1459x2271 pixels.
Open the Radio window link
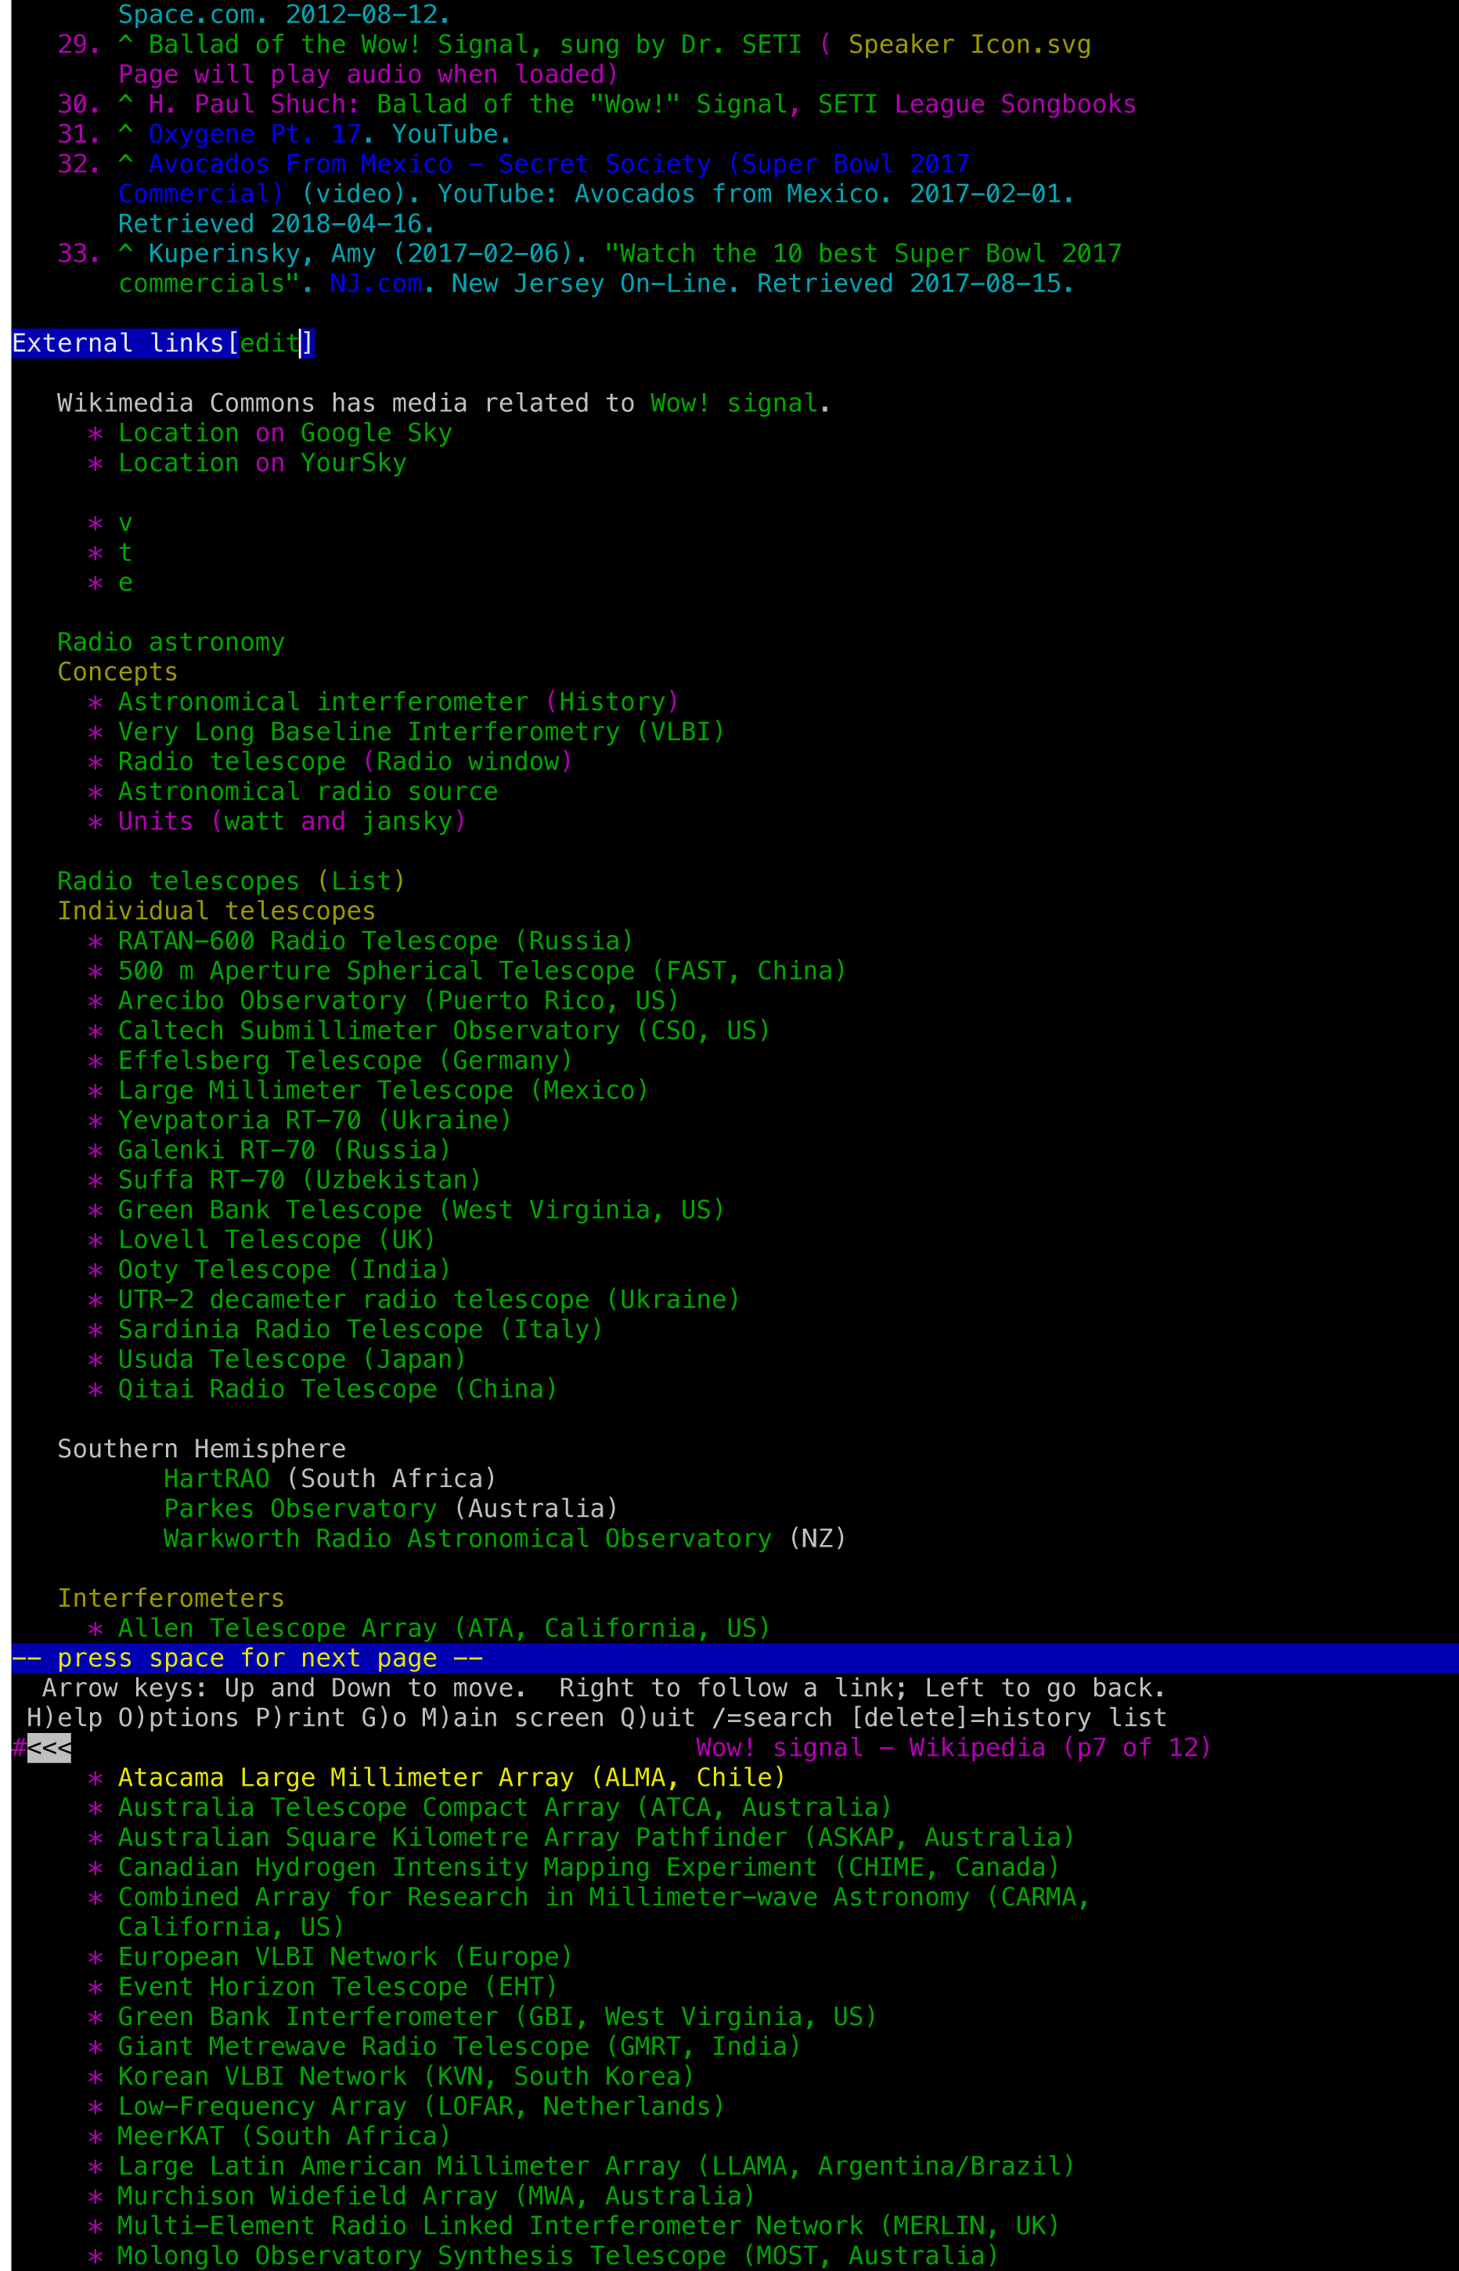pos(468,762)
